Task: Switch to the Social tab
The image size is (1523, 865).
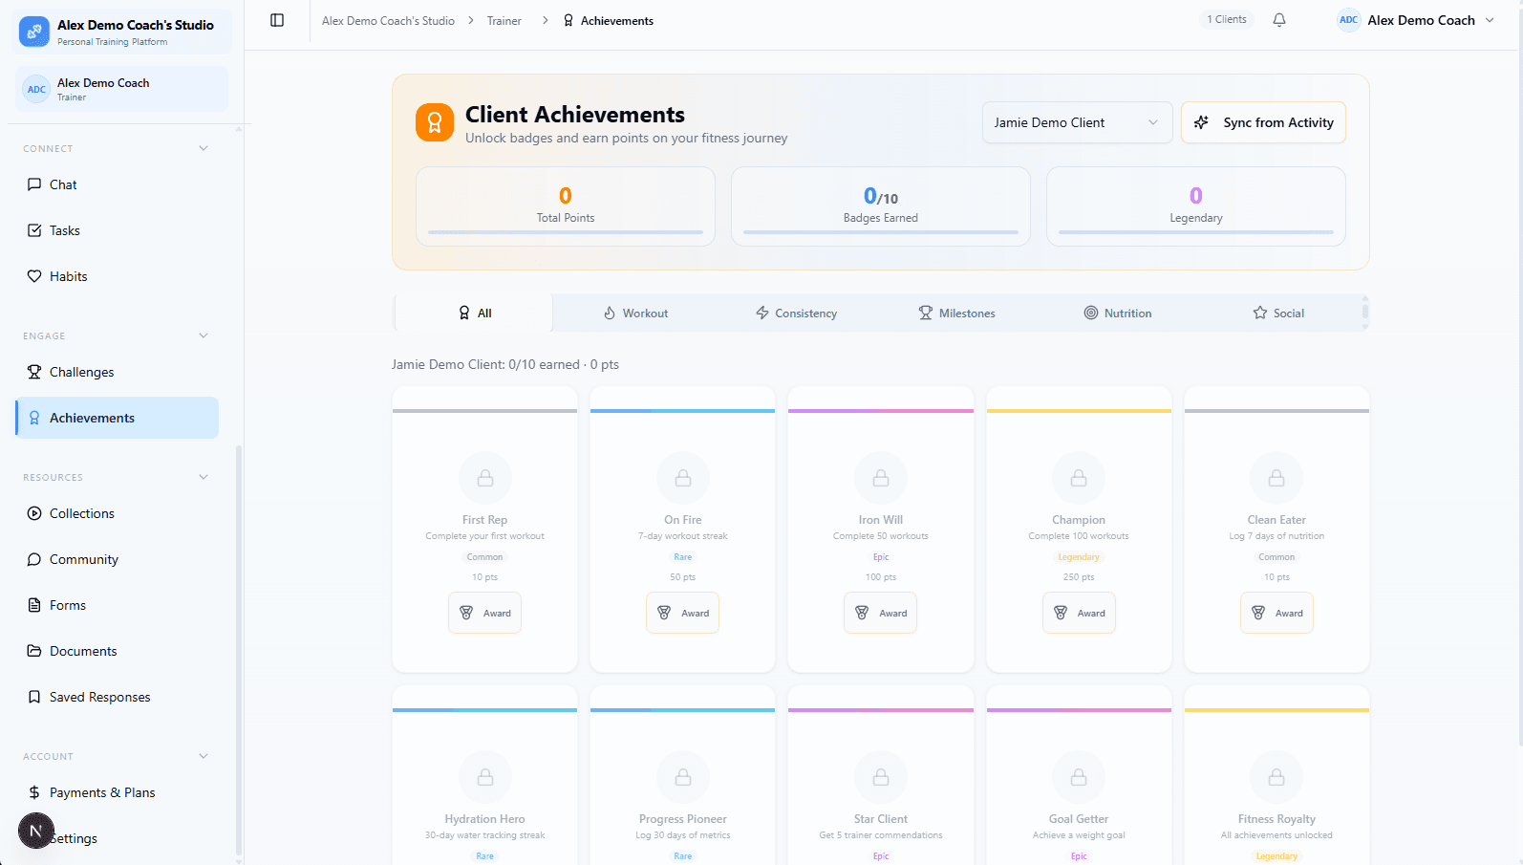Action: tap(1277, 313)
